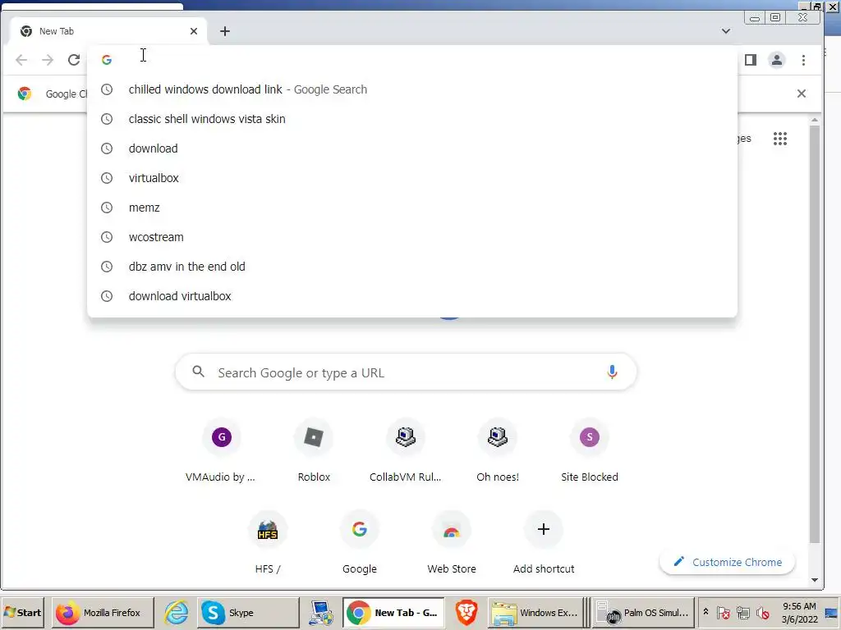Open the Windows Start menu

point(22,613)
